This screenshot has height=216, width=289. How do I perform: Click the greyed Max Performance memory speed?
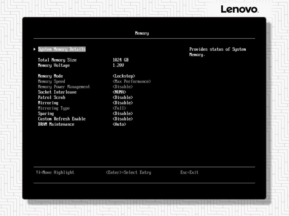pos(132,81)
